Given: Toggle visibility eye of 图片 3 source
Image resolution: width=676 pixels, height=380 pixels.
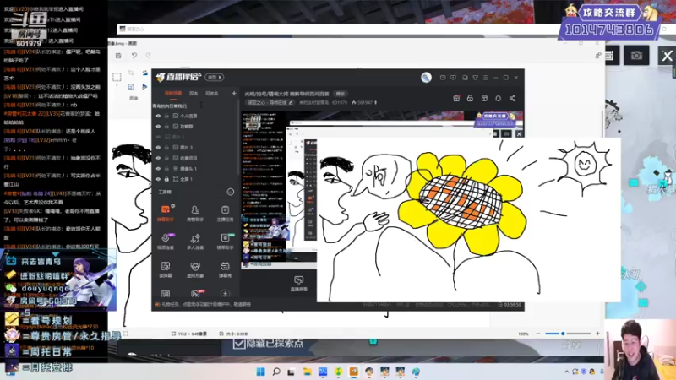Looking at the screenshot, I should point(158,147).
